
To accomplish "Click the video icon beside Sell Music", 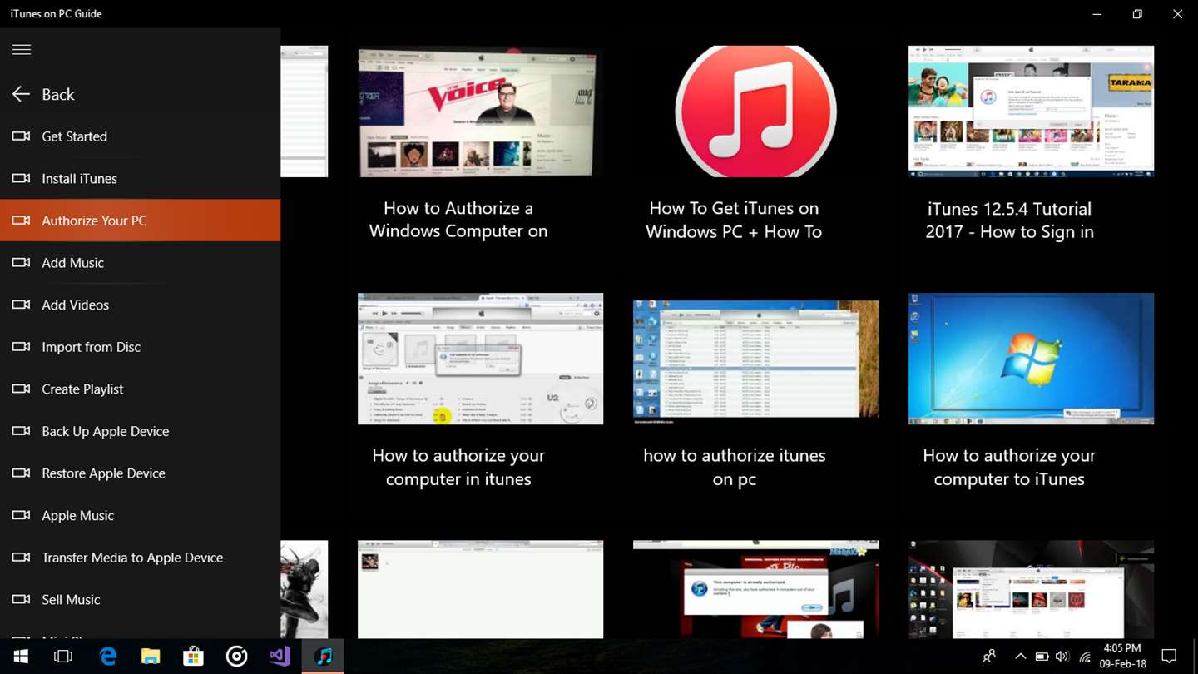I will coord(21,599).
